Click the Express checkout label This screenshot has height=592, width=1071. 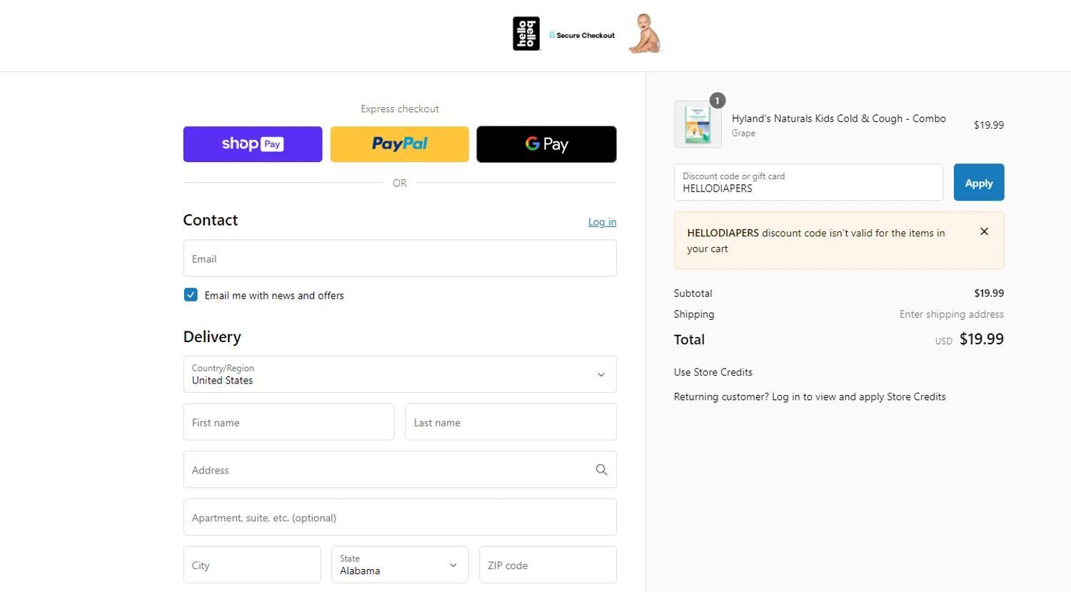point(400,109)
